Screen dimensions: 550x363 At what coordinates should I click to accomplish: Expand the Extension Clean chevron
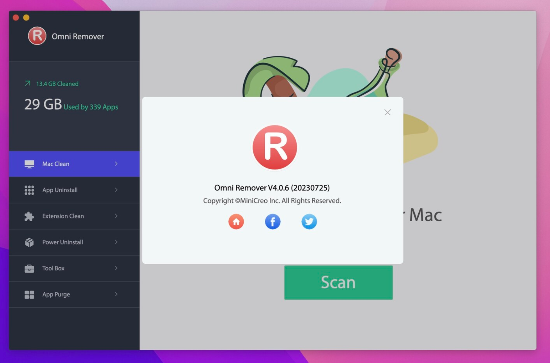coord(116,216)
